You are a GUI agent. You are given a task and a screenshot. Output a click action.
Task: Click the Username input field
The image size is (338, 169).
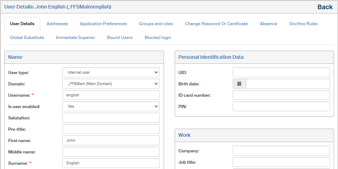pyautogui.click(x=111, y=95)
